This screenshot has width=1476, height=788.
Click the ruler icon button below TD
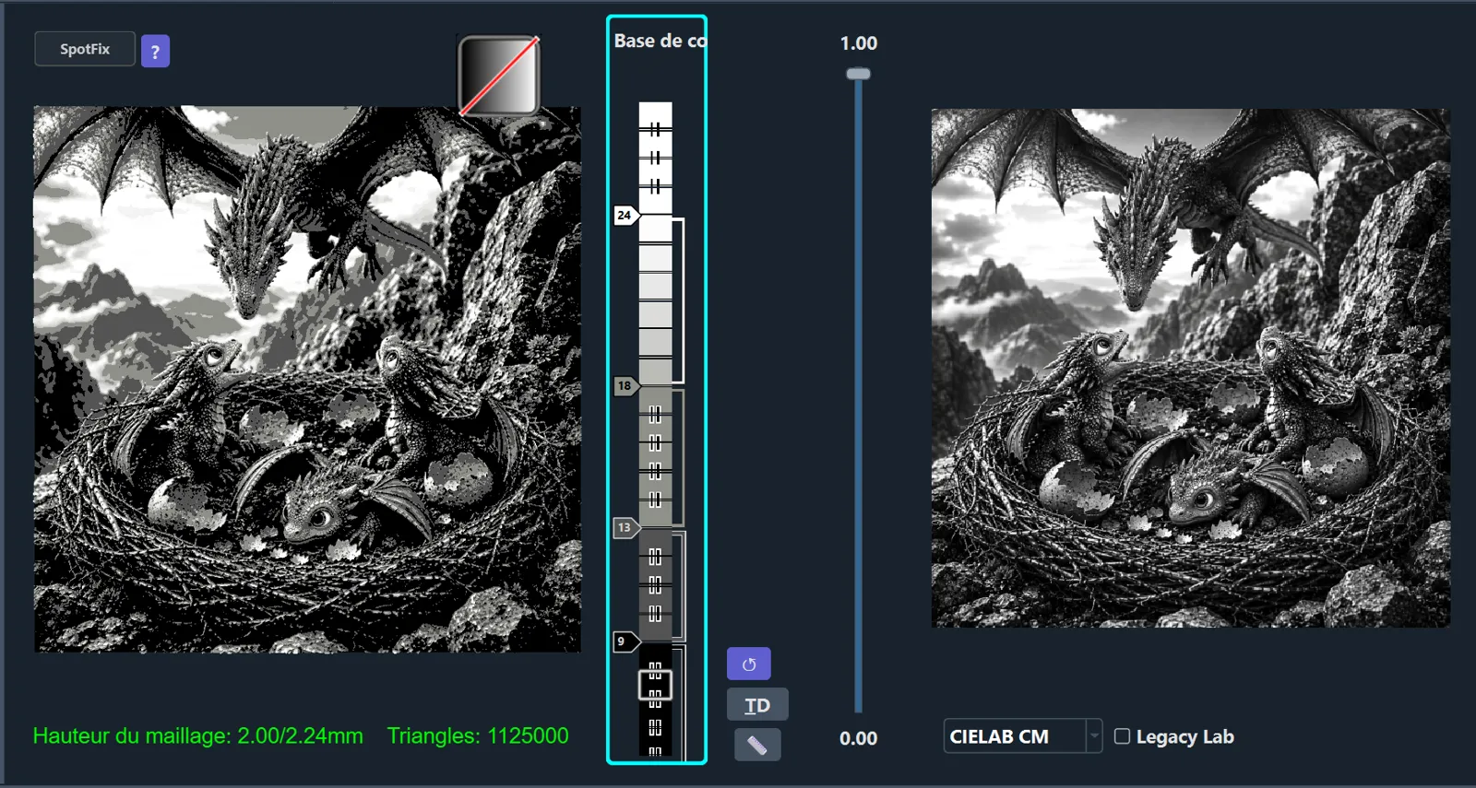(757, 745)
